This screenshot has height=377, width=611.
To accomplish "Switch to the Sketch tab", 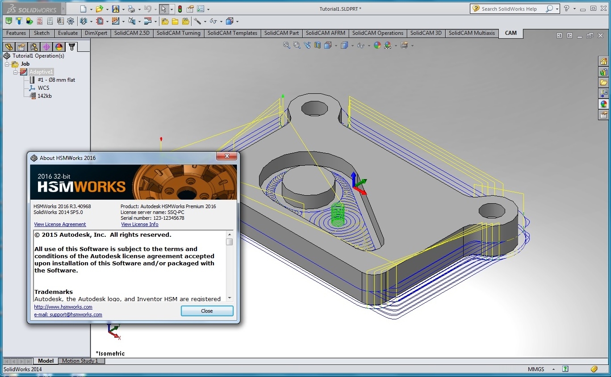I will pos(42,33).
